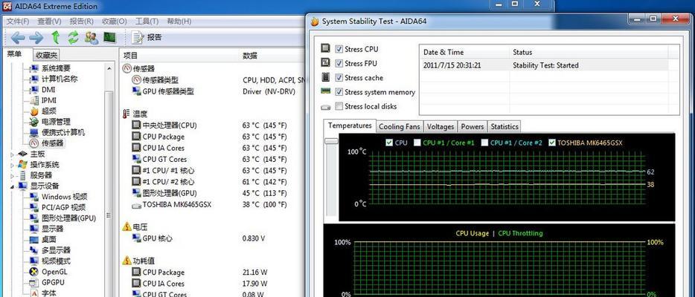The image size is (695, 297).
Task: Adjust the temperature graph vertical slider
Action: click(x=330, y=141)
